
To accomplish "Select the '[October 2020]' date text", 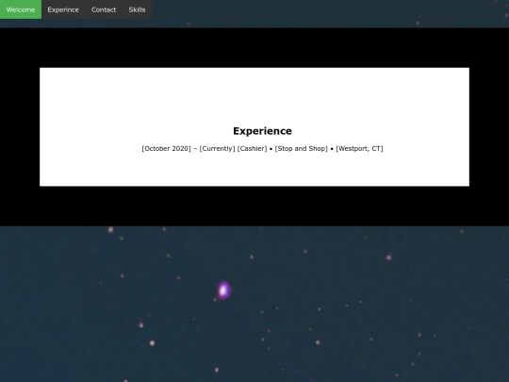I will click(166, 148).
